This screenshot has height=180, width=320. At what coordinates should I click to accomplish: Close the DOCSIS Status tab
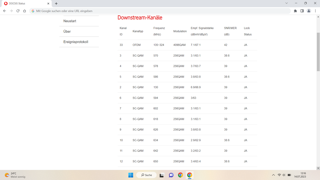[x=48, y=4]
